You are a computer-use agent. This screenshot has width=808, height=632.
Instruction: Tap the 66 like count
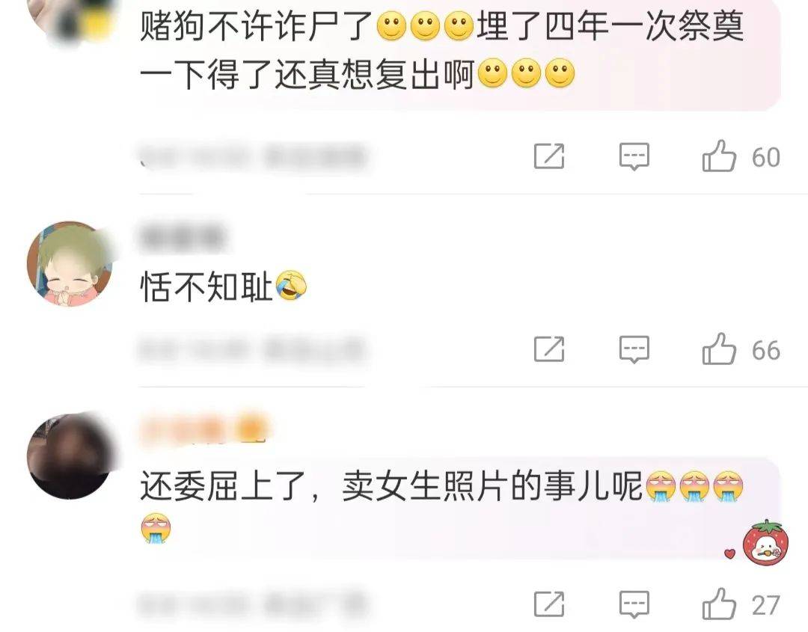point(766,350)
